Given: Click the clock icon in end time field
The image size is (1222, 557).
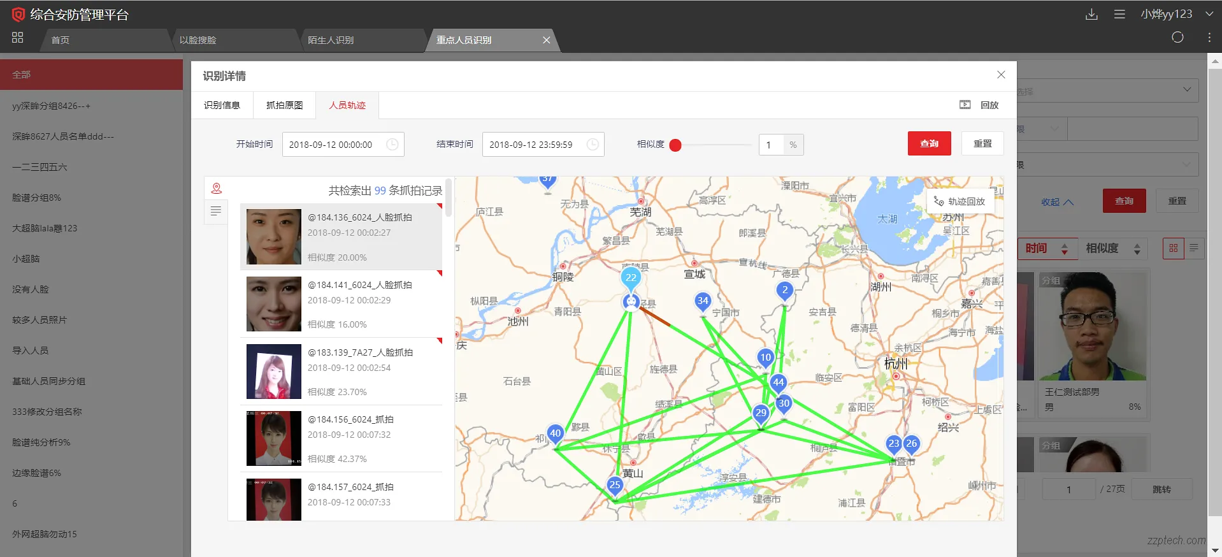Looking at the screenshot, I should (x=593, y=145).
